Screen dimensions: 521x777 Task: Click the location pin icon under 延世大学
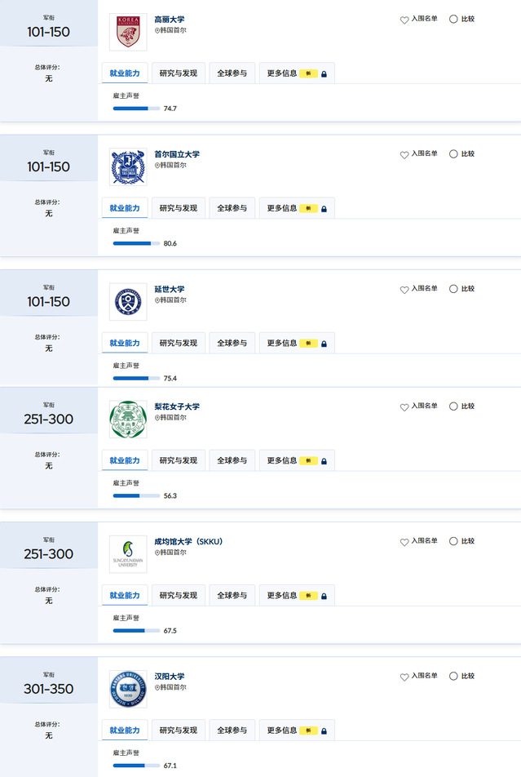point(157,300)
